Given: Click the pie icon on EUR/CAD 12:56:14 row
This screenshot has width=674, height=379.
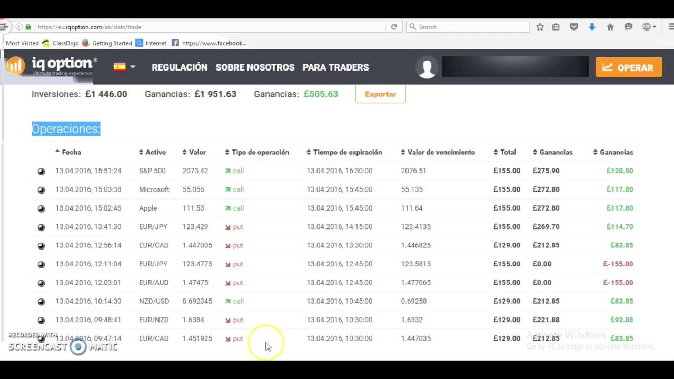Looking at the screenshot, I should coord(41,246).
